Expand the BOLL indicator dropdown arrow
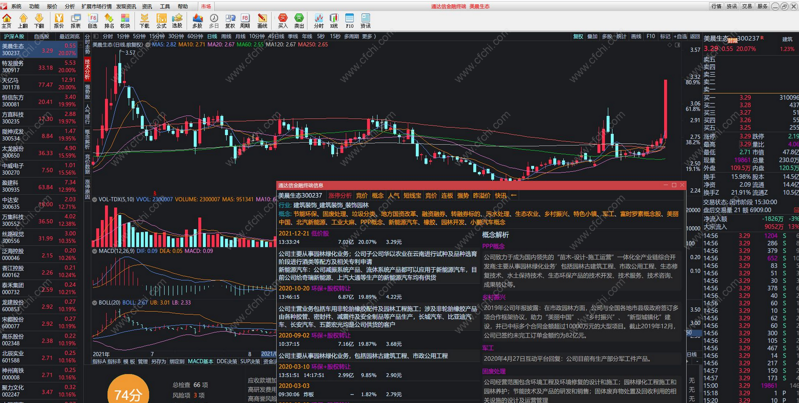The image size is (799, 403). coord(95,303)
